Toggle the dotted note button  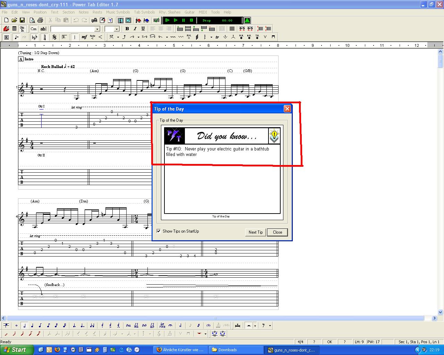[x=74, y=326]
